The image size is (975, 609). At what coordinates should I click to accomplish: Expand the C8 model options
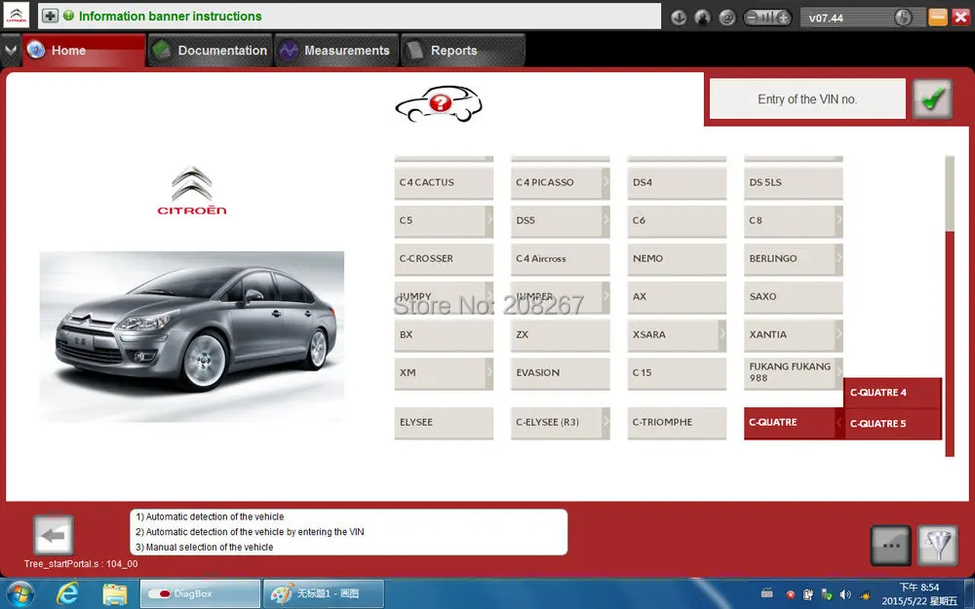[838, 220]
